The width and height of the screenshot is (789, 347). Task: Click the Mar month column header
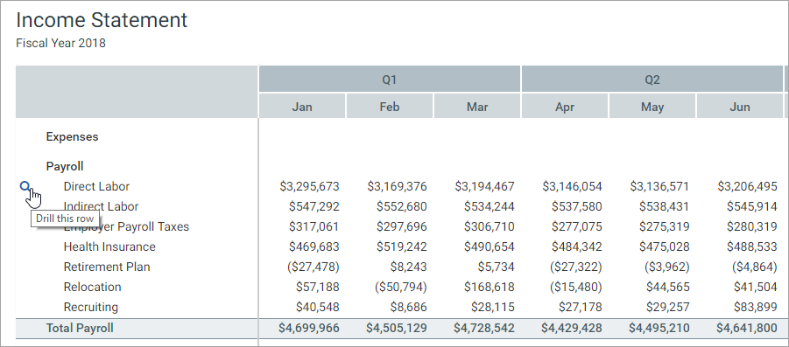pyautogui.click(x=477, y=107)
